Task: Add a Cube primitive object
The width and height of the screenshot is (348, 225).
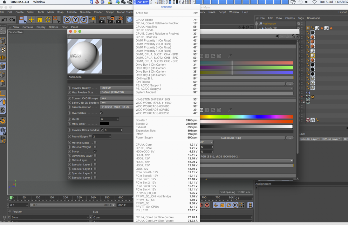Action: 130,20
